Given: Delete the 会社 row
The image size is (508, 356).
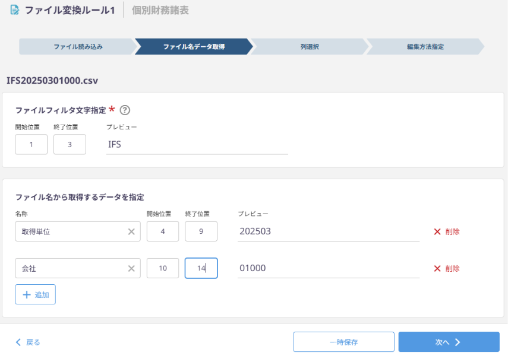Looking at the screenshot, I should 446,268.
